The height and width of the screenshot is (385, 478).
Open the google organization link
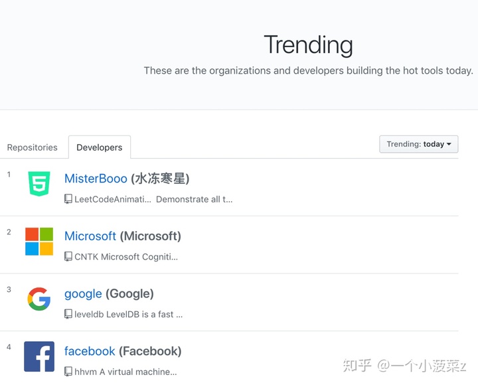(x=83, y=294)
